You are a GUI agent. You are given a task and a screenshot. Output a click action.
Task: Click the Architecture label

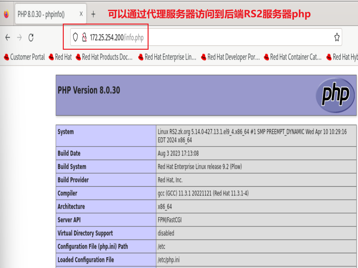click(x=71, y=207)
